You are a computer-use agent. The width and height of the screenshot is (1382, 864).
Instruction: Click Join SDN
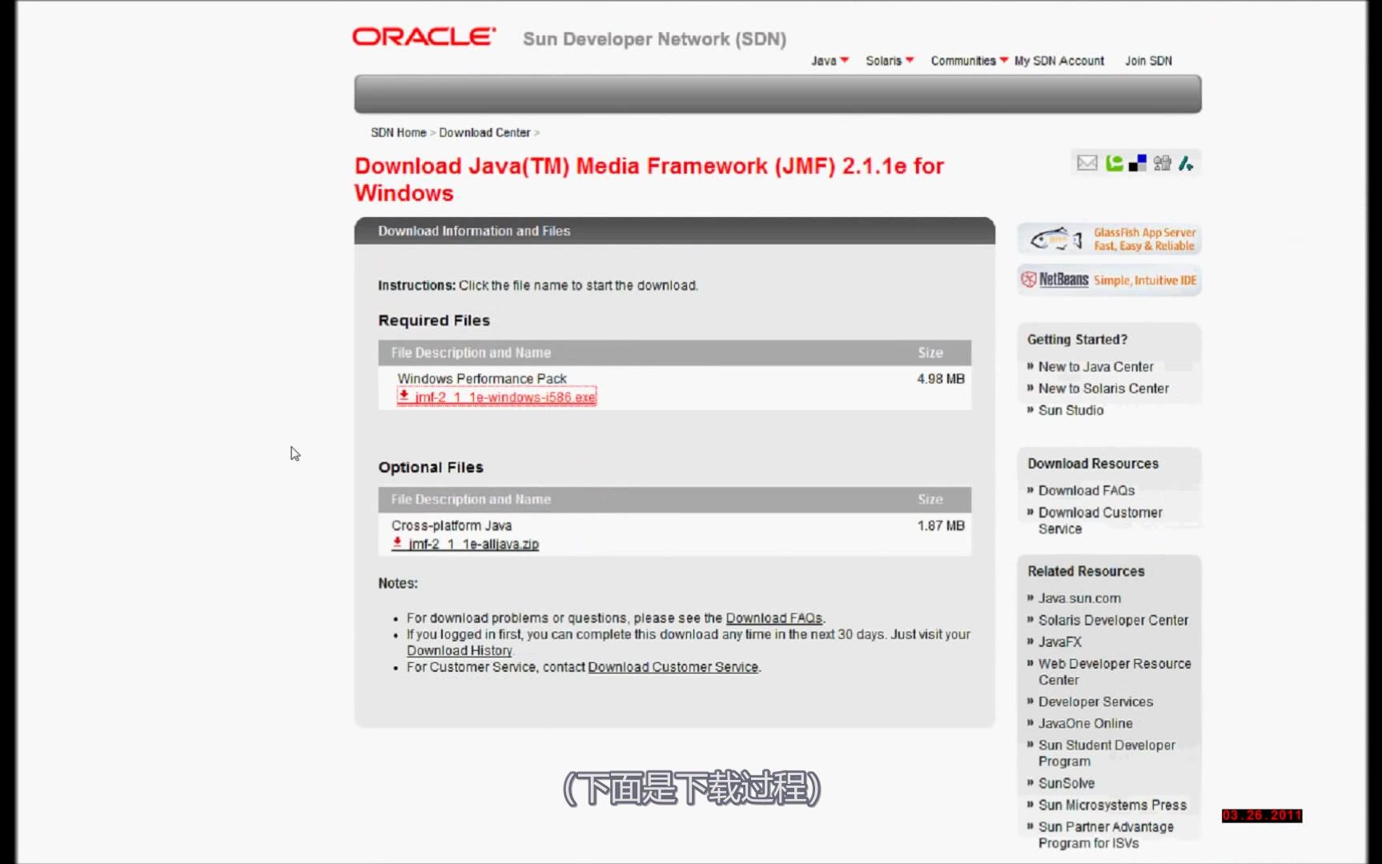1148,61
